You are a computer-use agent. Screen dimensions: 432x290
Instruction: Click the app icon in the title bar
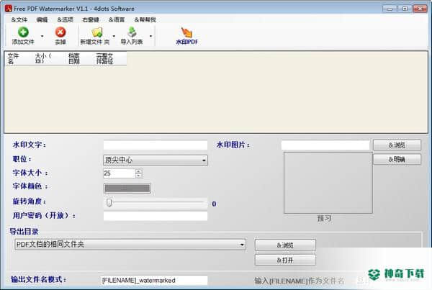[x=9, y=9]
